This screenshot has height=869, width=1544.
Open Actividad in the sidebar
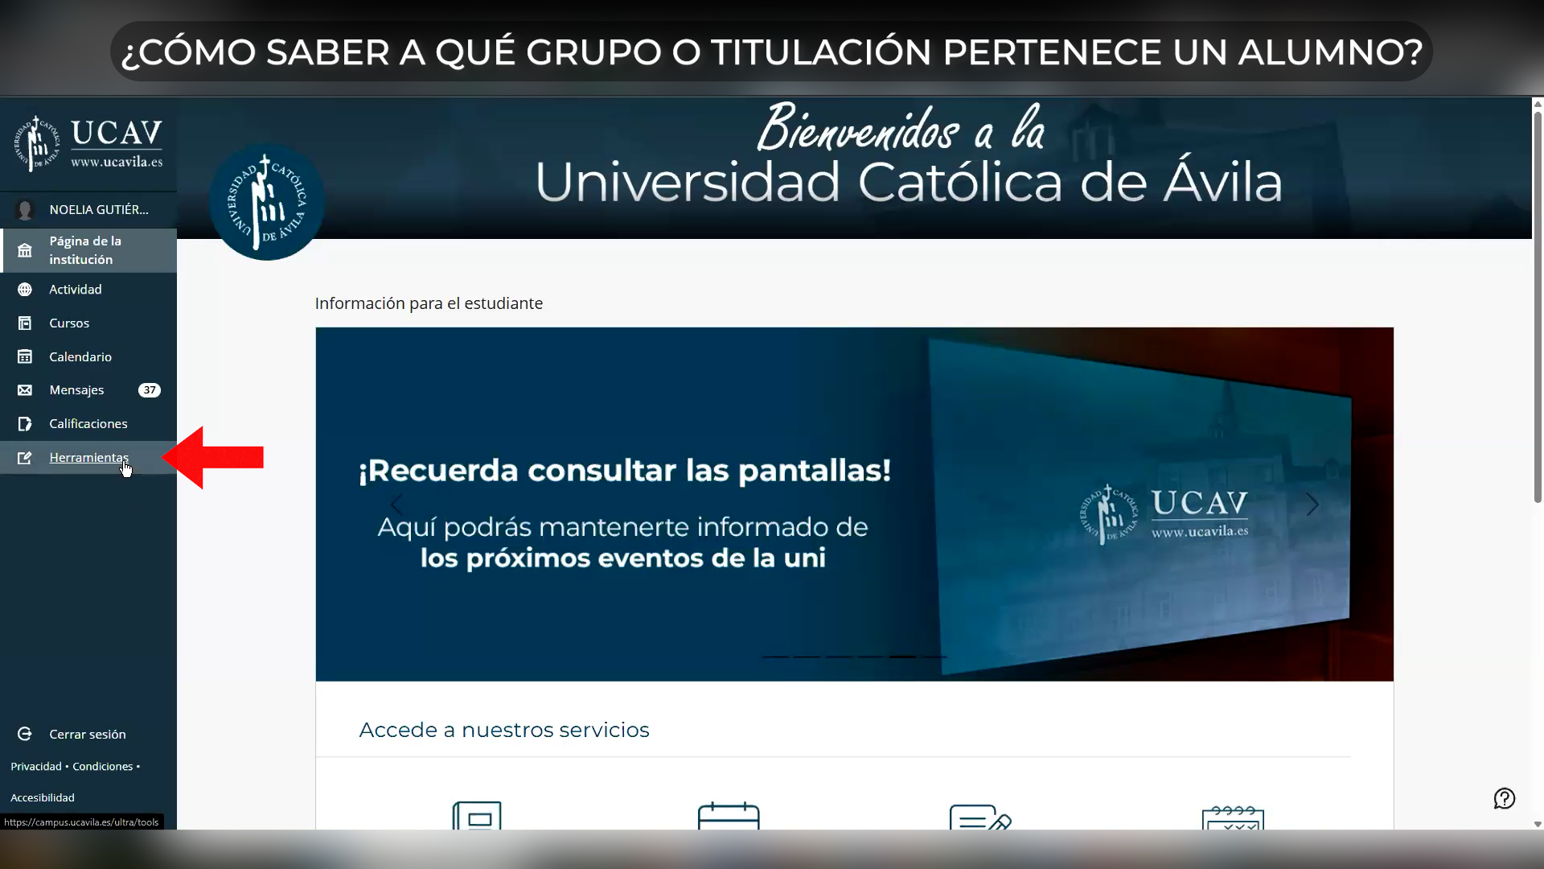[88, 290]
